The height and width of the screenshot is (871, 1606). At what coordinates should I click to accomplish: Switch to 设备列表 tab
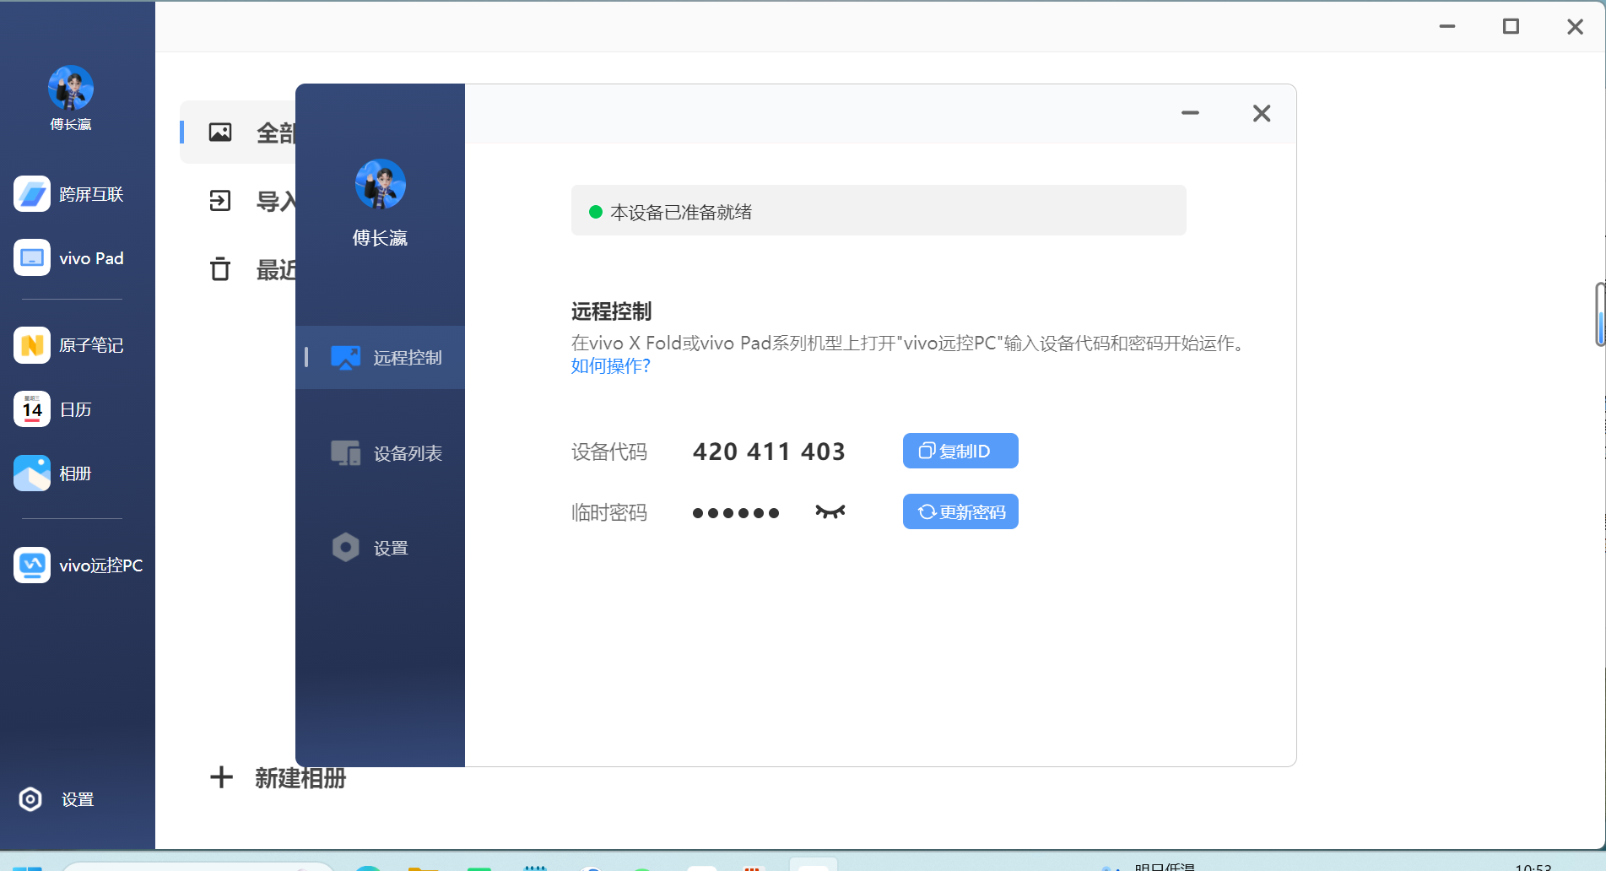tap(387, 453)
